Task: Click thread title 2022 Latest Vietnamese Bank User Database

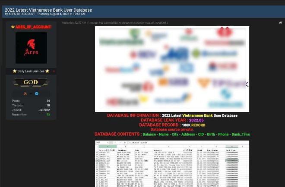Action: [48, 10]
